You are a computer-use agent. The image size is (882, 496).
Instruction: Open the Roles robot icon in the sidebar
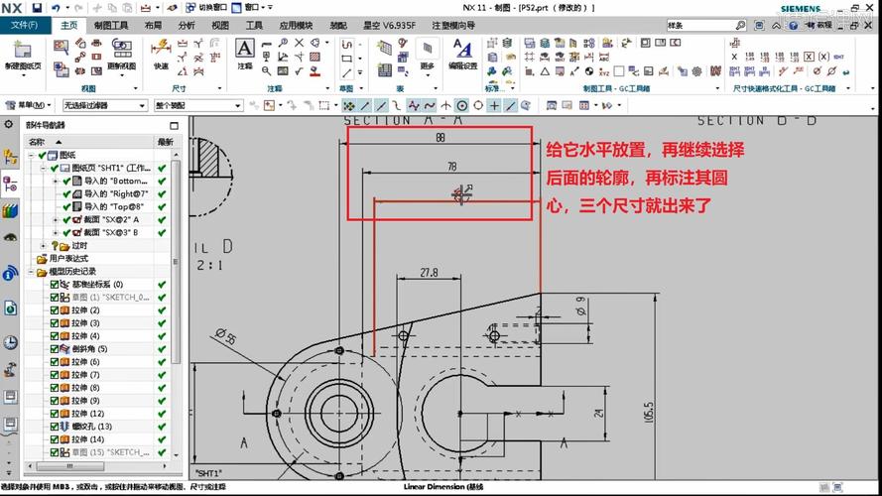point(10,369)
